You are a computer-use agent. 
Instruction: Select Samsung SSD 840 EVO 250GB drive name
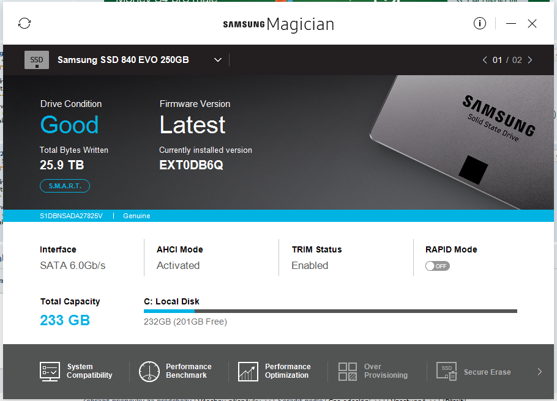click(x=123, y=60)
